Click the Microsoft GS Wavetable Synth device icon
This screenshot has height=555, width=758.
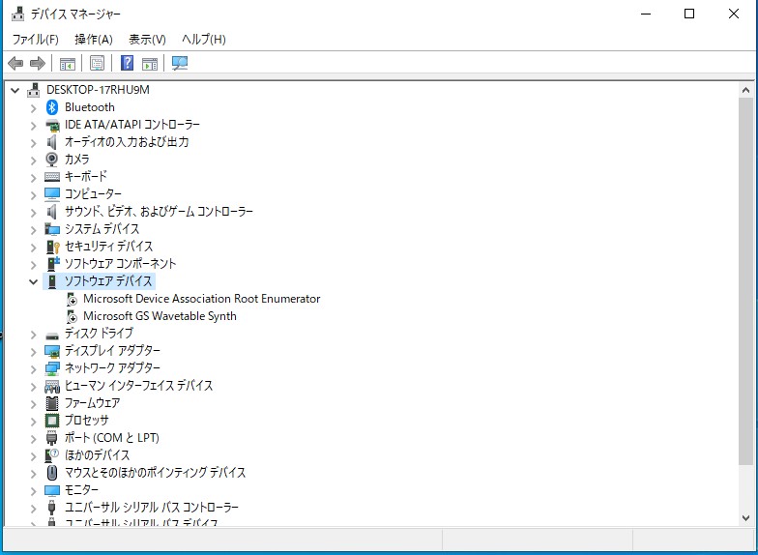click(x=72, y=316)
